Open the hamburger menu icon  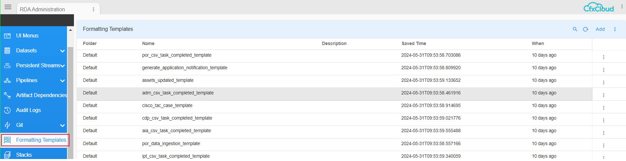click(8, 7)
